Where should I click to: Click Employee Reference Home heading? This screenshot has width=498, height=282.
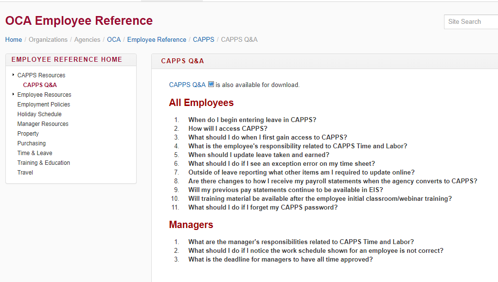click(67, 59)
